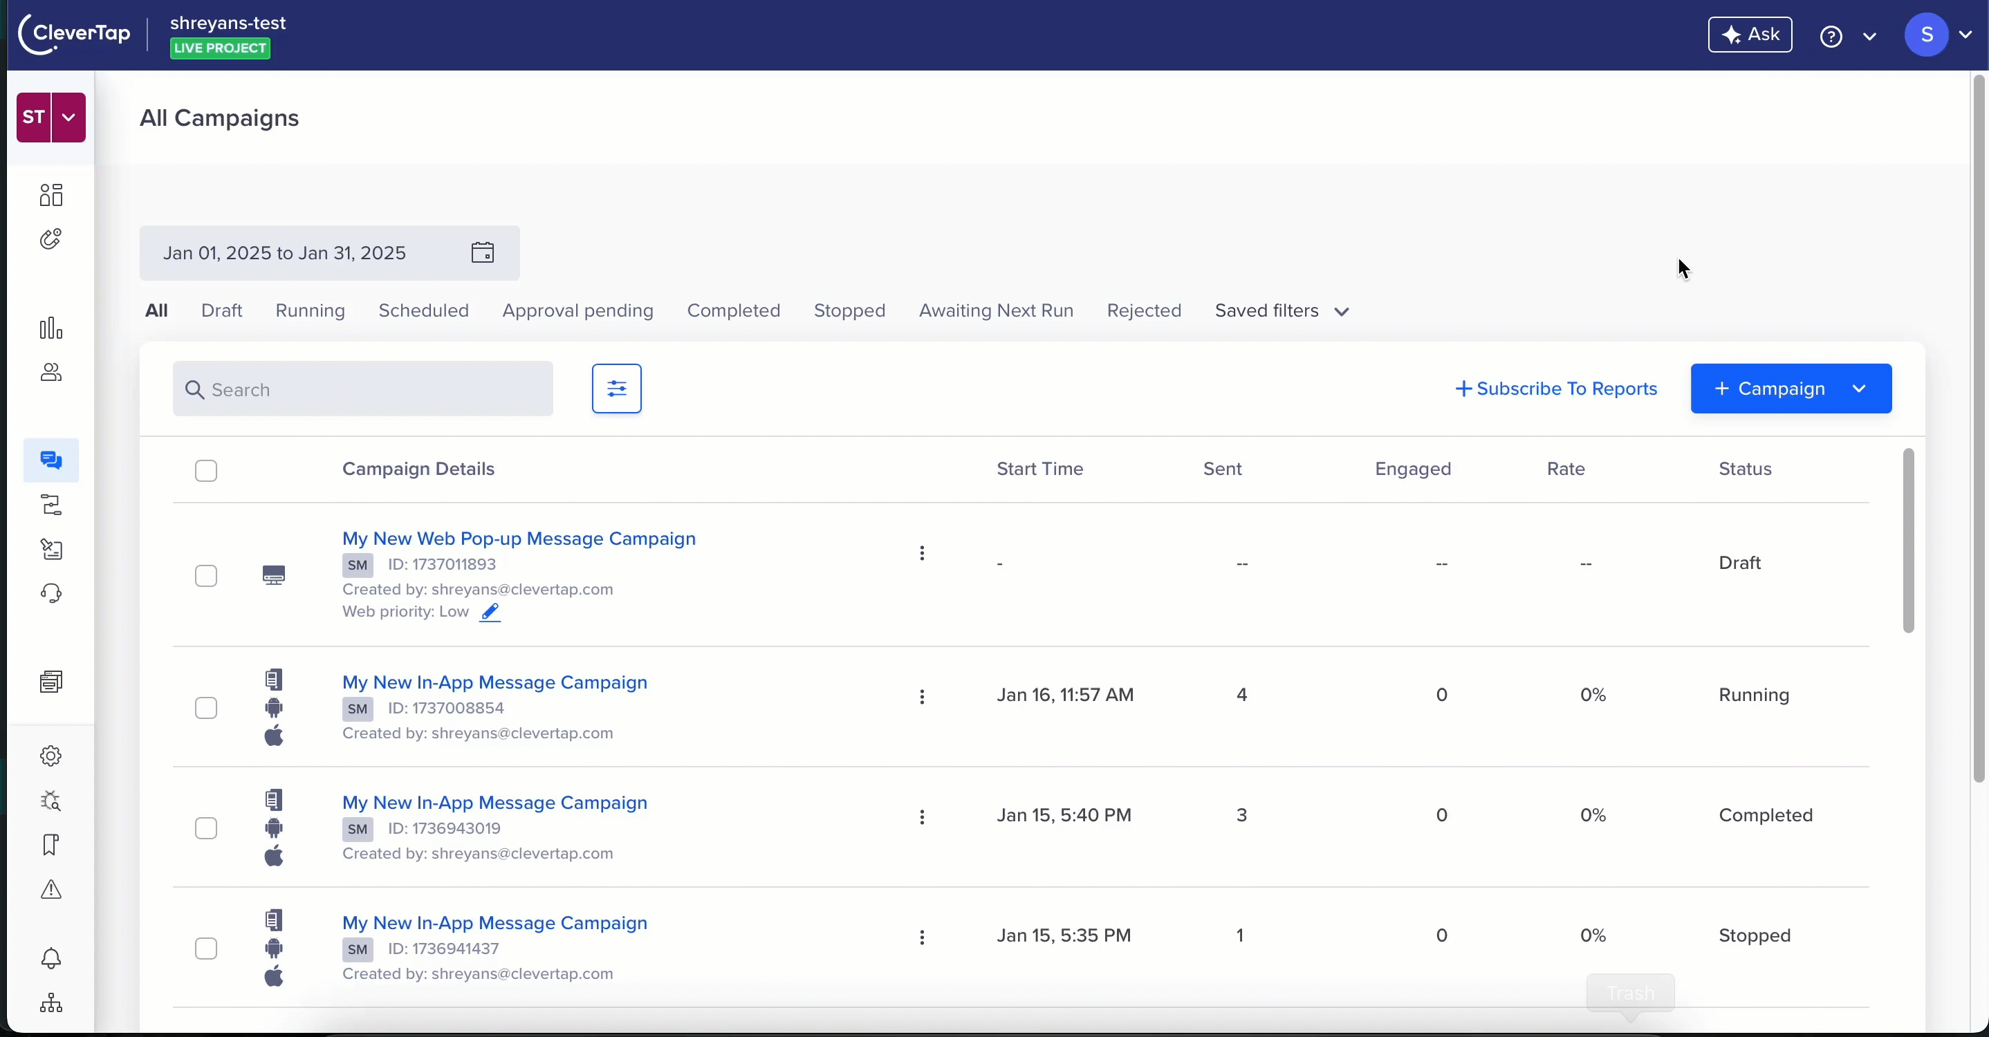The width and height of the screenshot is (1989, 1037).
Task: Check the Running In-App campaign row checkbox
Action: coord(206,709)
